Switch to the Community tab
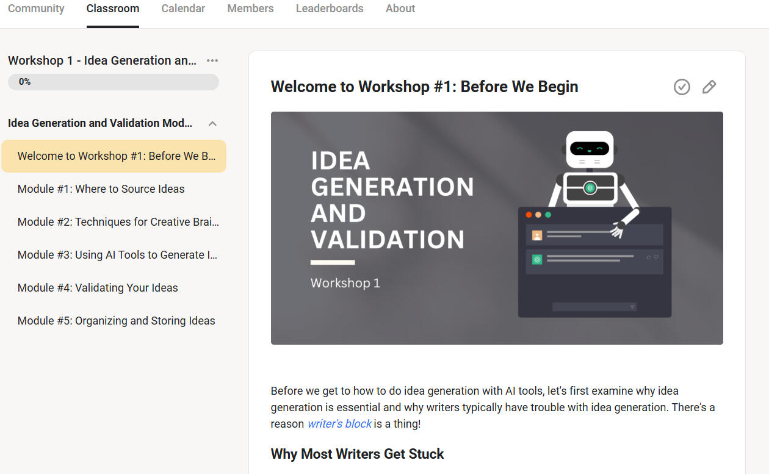Viewport: 769px width, 474px height. (x=36, y=9)
